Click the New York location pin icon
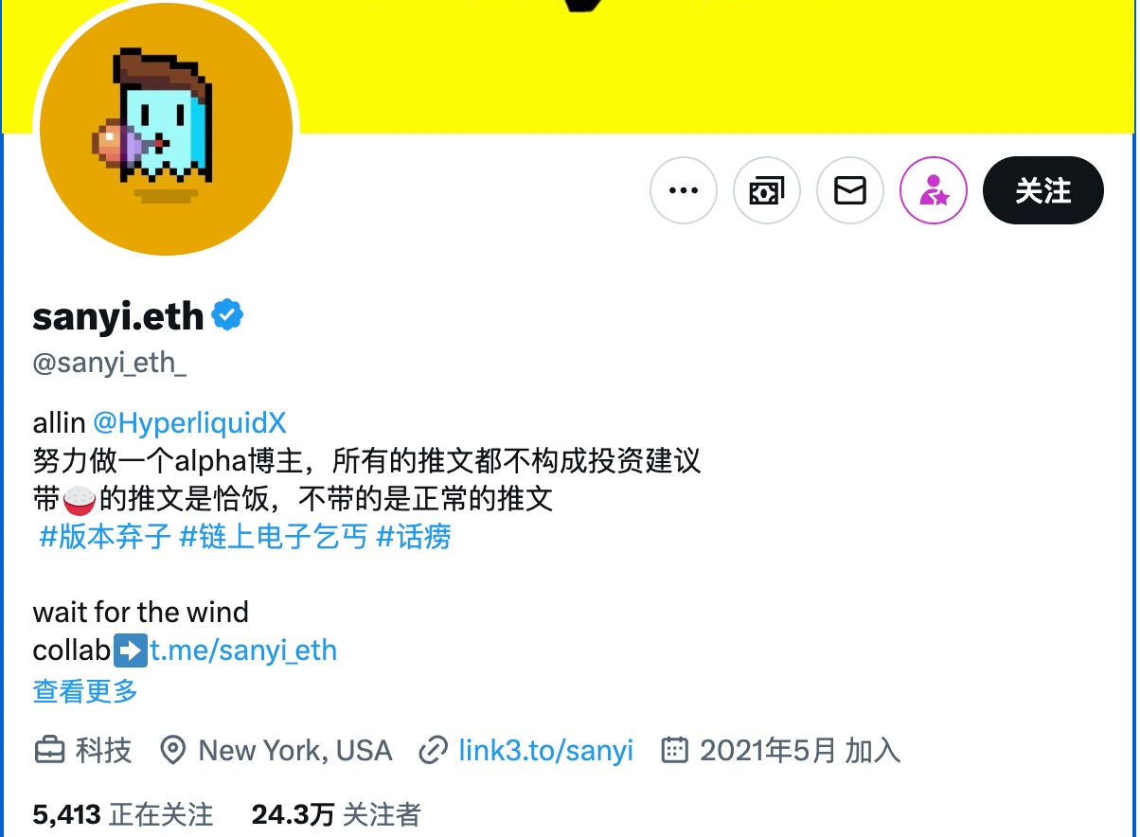Viewport: 1140px width, 837px height. click(172, 751)
